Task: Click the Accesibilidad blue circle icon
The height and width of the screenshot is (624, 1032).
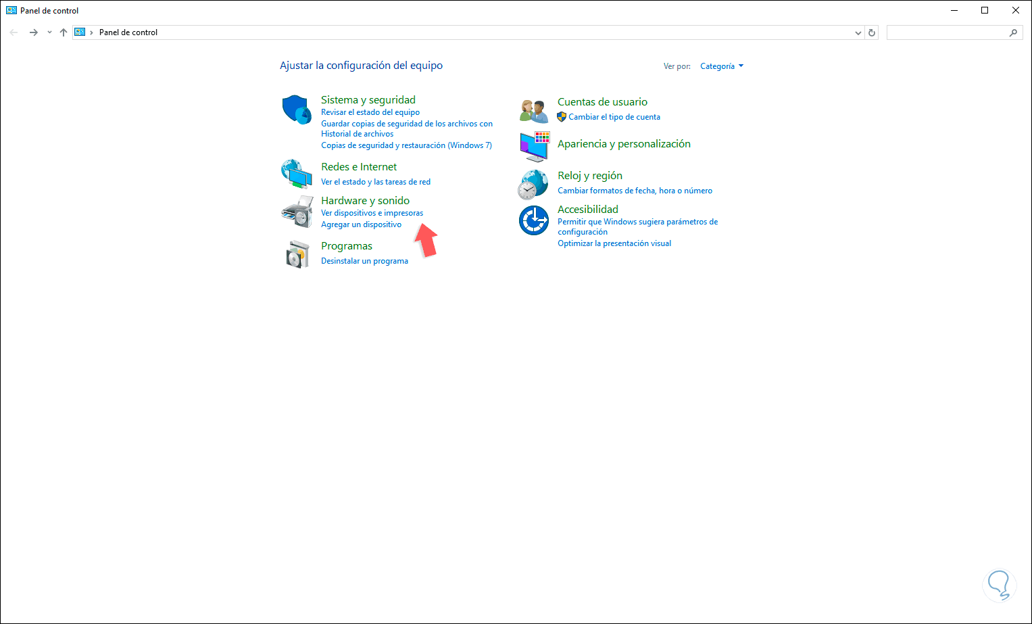Action: point(534,220)
